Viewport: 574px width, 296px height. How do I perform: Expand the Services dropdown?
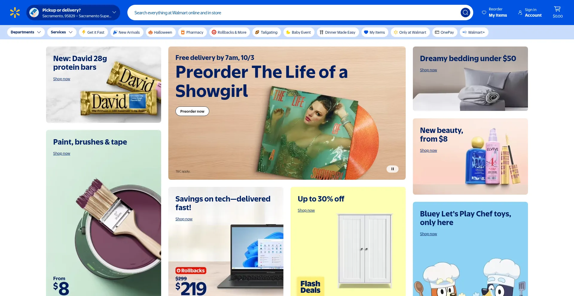point(62,32)
